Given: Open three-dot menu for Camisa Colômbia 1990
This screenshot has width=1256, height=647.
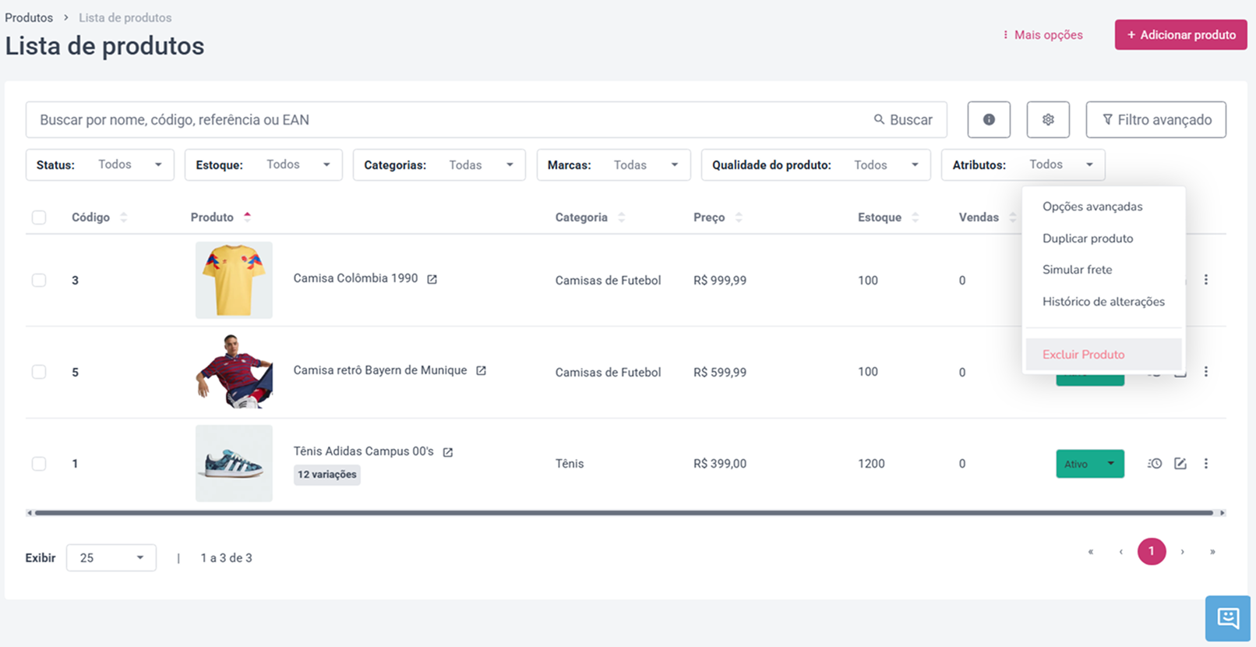Looking at the screenshot, I should click(1206, 280).
